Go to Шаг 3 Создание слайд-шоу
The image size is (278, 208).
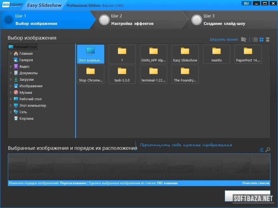(x=224, y=20)
